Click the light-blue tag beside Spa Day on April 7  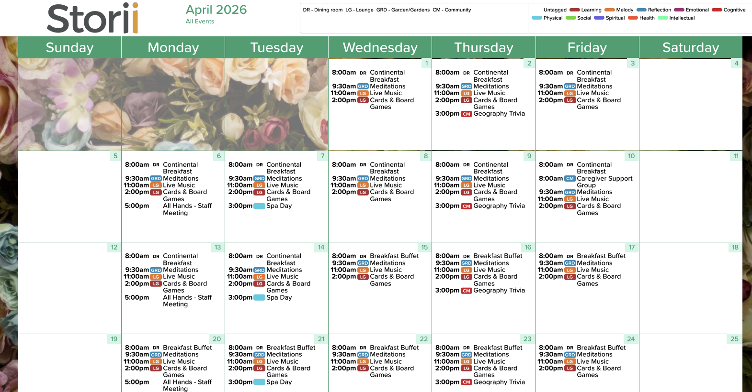point(259,206)
